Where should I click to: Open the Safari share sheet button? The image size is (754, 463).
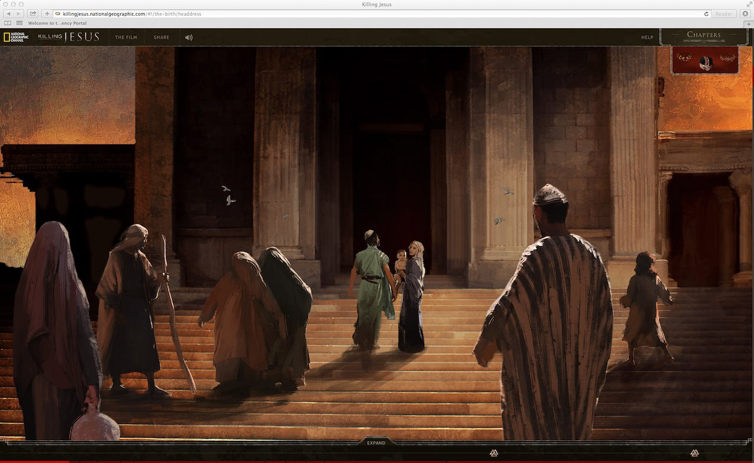click(33, 14)
